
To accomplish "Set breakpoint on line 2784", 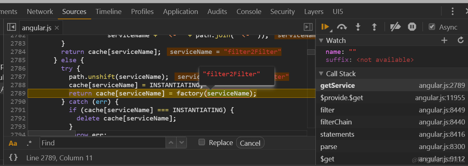I will 18,52.
